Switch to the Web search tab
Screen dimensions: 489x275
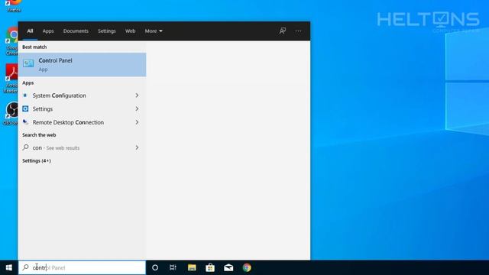click(131, 31)
